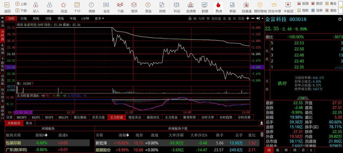Image resolution: width=343 pixels, height=153 pixels.
Task: Click the 返回 back arrow icon
Action: (x=7, y=5)
